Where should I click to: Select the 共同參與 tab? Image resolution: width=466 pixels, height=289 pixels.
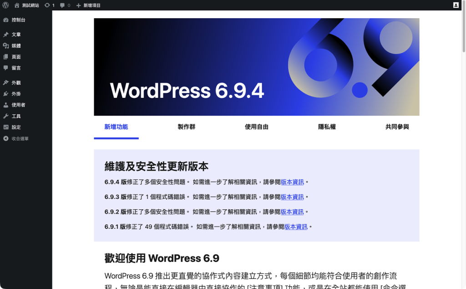coord(397,127)
